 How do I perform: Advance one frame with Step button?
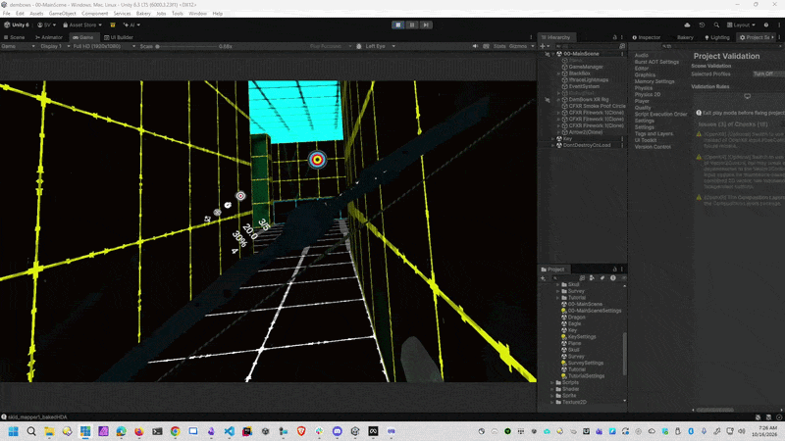426,25
